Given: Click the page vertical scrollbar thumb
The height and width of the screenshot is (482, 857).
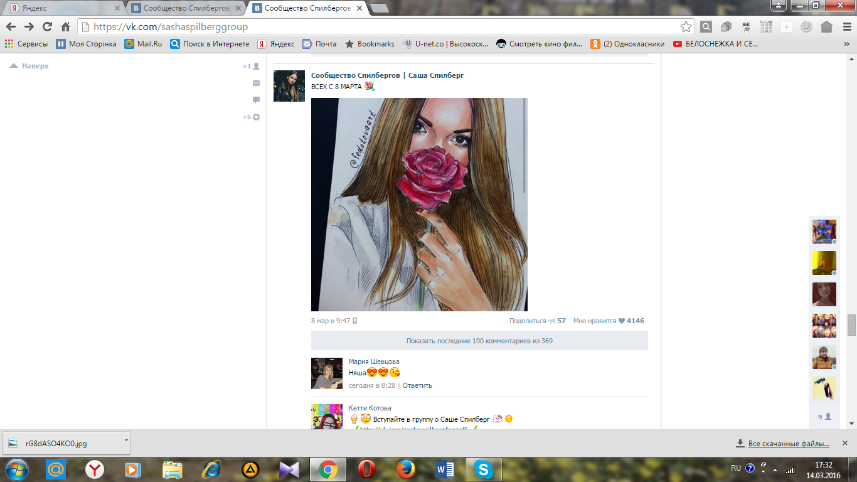Looking at the screenshot, I should tap(851, 325).
